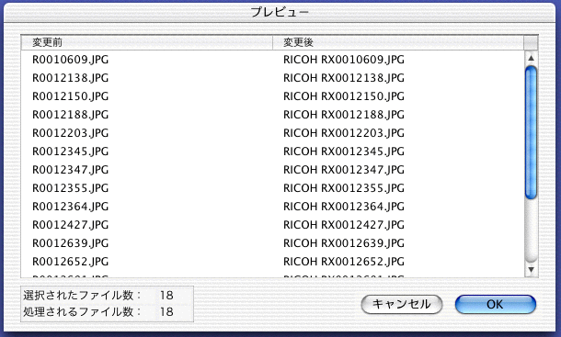Click new name RICOH RX0012345.JPG
Screen dimensions: 561x337
[344, 152]
